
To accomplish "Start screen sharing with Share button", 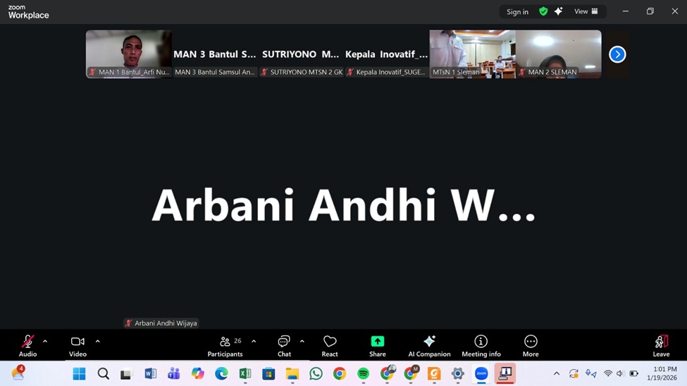I will pyautogui.click(x=378, y=345).
